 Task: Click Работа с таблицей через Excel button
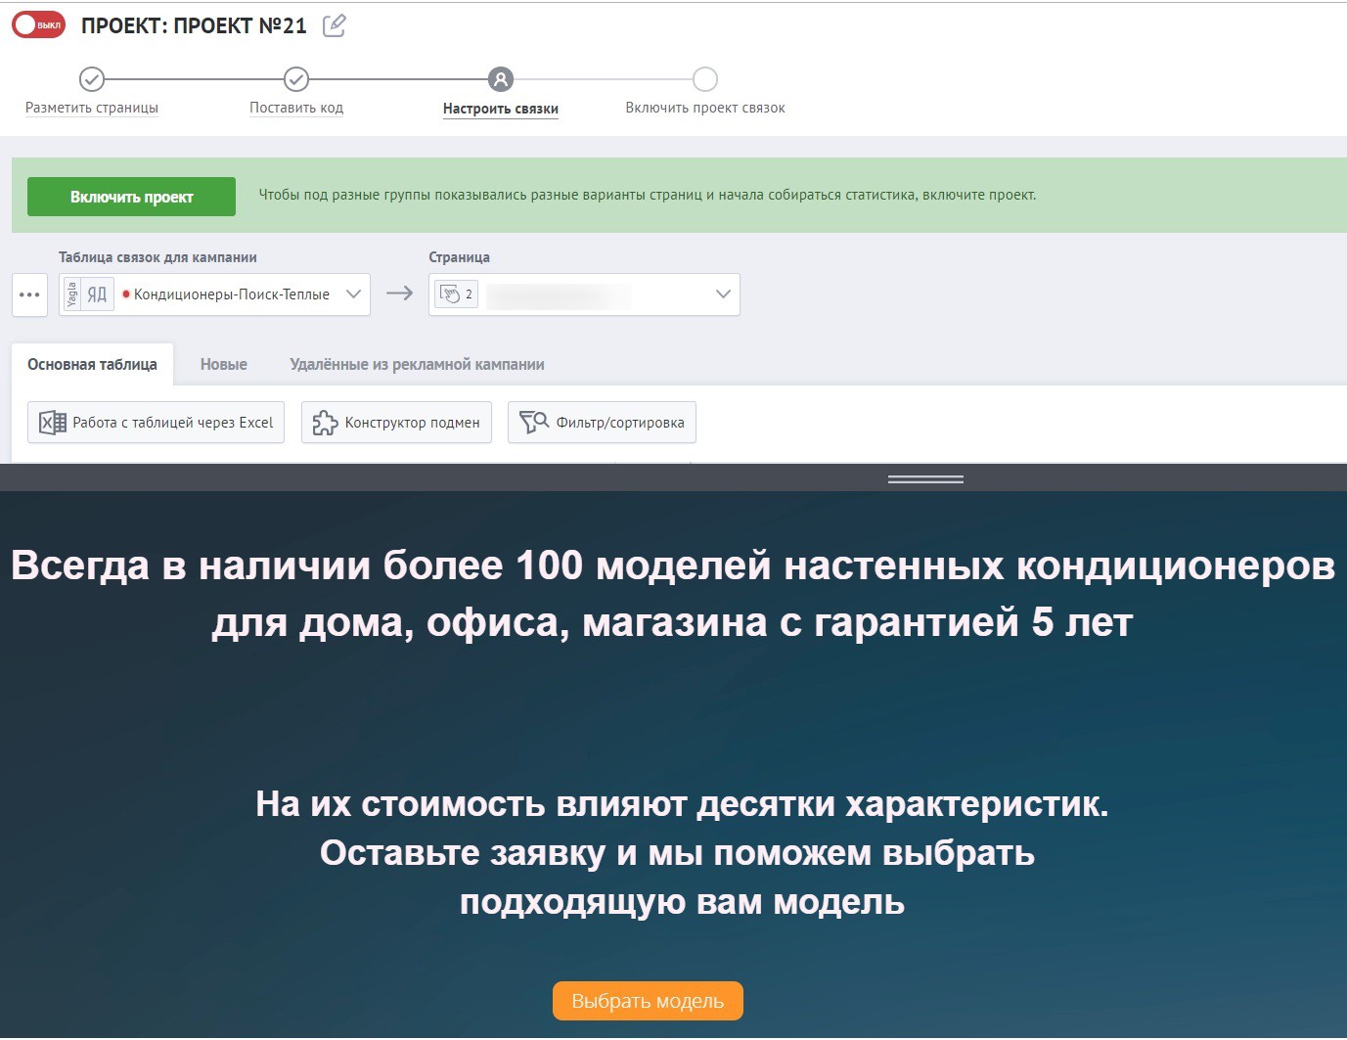(157, 423)
